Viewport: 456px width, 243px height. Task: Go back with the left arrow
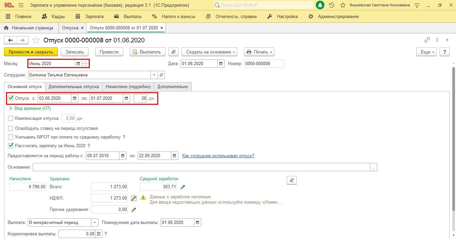10,40
